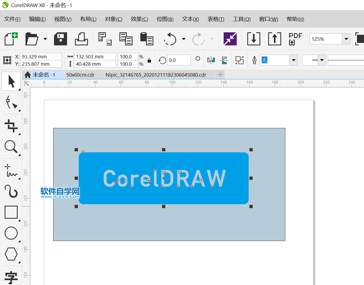Viewport: 364px width, 285px height.
Task: Click the Publish to PDF icon
Action: (295, 39)
